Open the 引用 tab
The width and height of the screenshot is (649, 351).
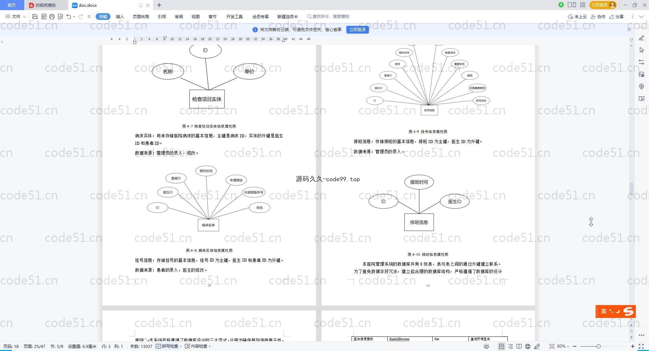point(162,17)
